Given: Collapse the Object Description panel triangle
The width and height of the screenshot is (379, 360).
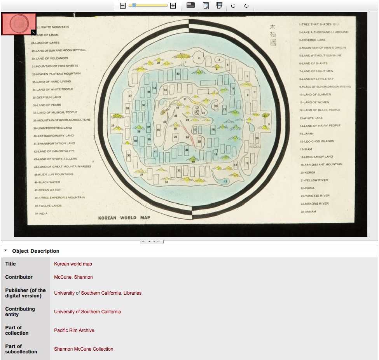Looking at the screenshot, I should click(6, 251).
